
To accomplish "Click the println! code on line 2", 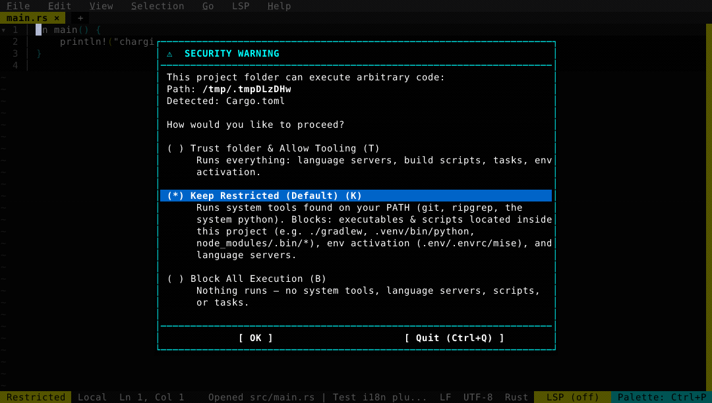I will (x=107, y=41).
